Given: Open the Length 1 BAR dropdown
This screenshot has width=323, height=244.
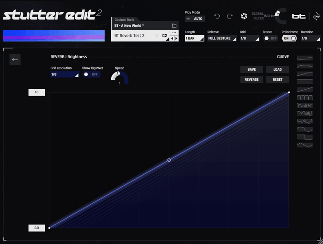Looking at the screenshot, I should click(x=194, y=38).
